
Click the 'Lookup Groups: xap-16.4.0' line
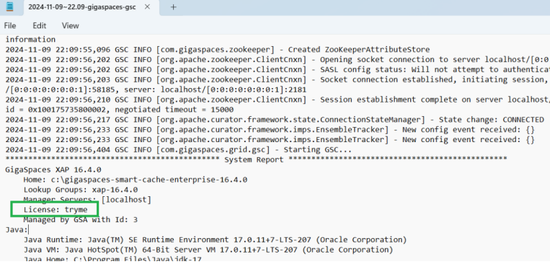tap(81, 190)
